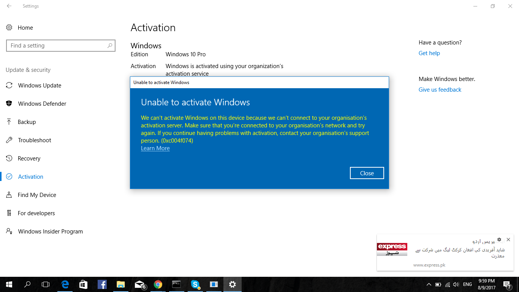The width and height of the screenshot is (519, 292).
Task: Open Skype from the taskbar
Action: (x=195, y=284)
